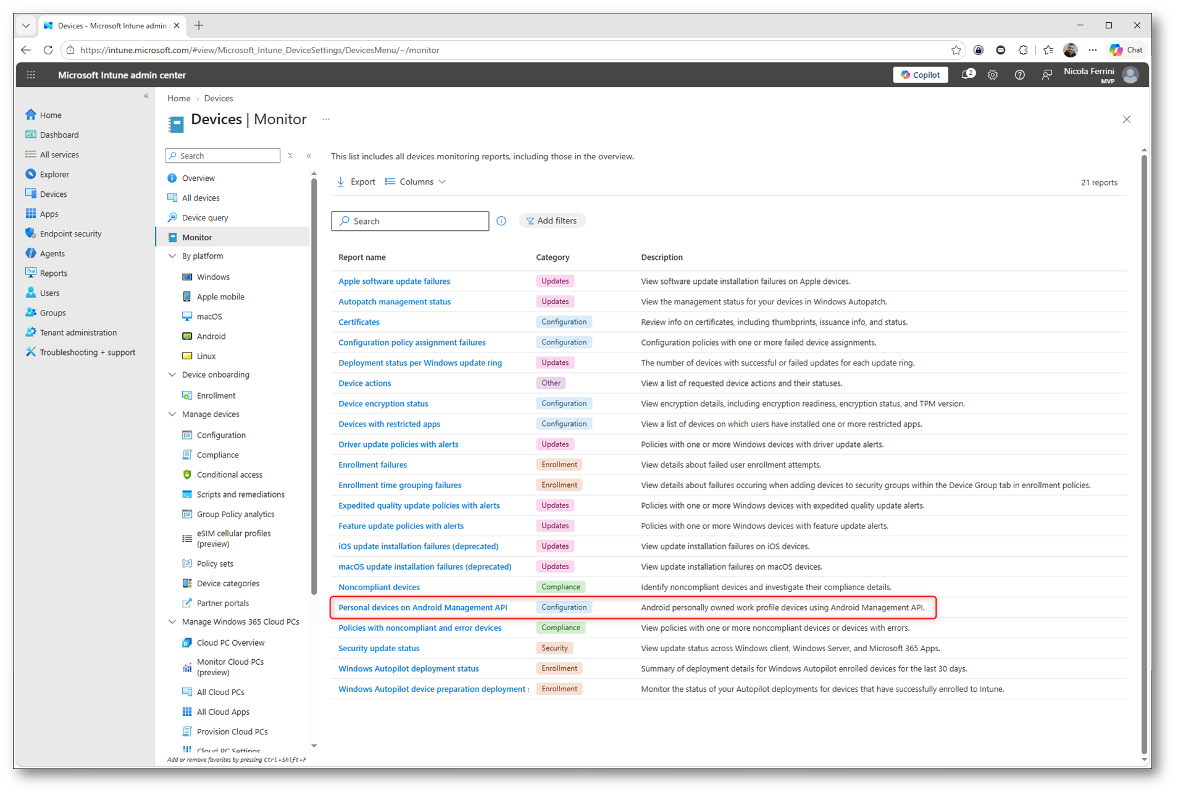Open Personal devices on Android Management API
The height and width of the screenshot is (795, 1178).
[422, 607]
